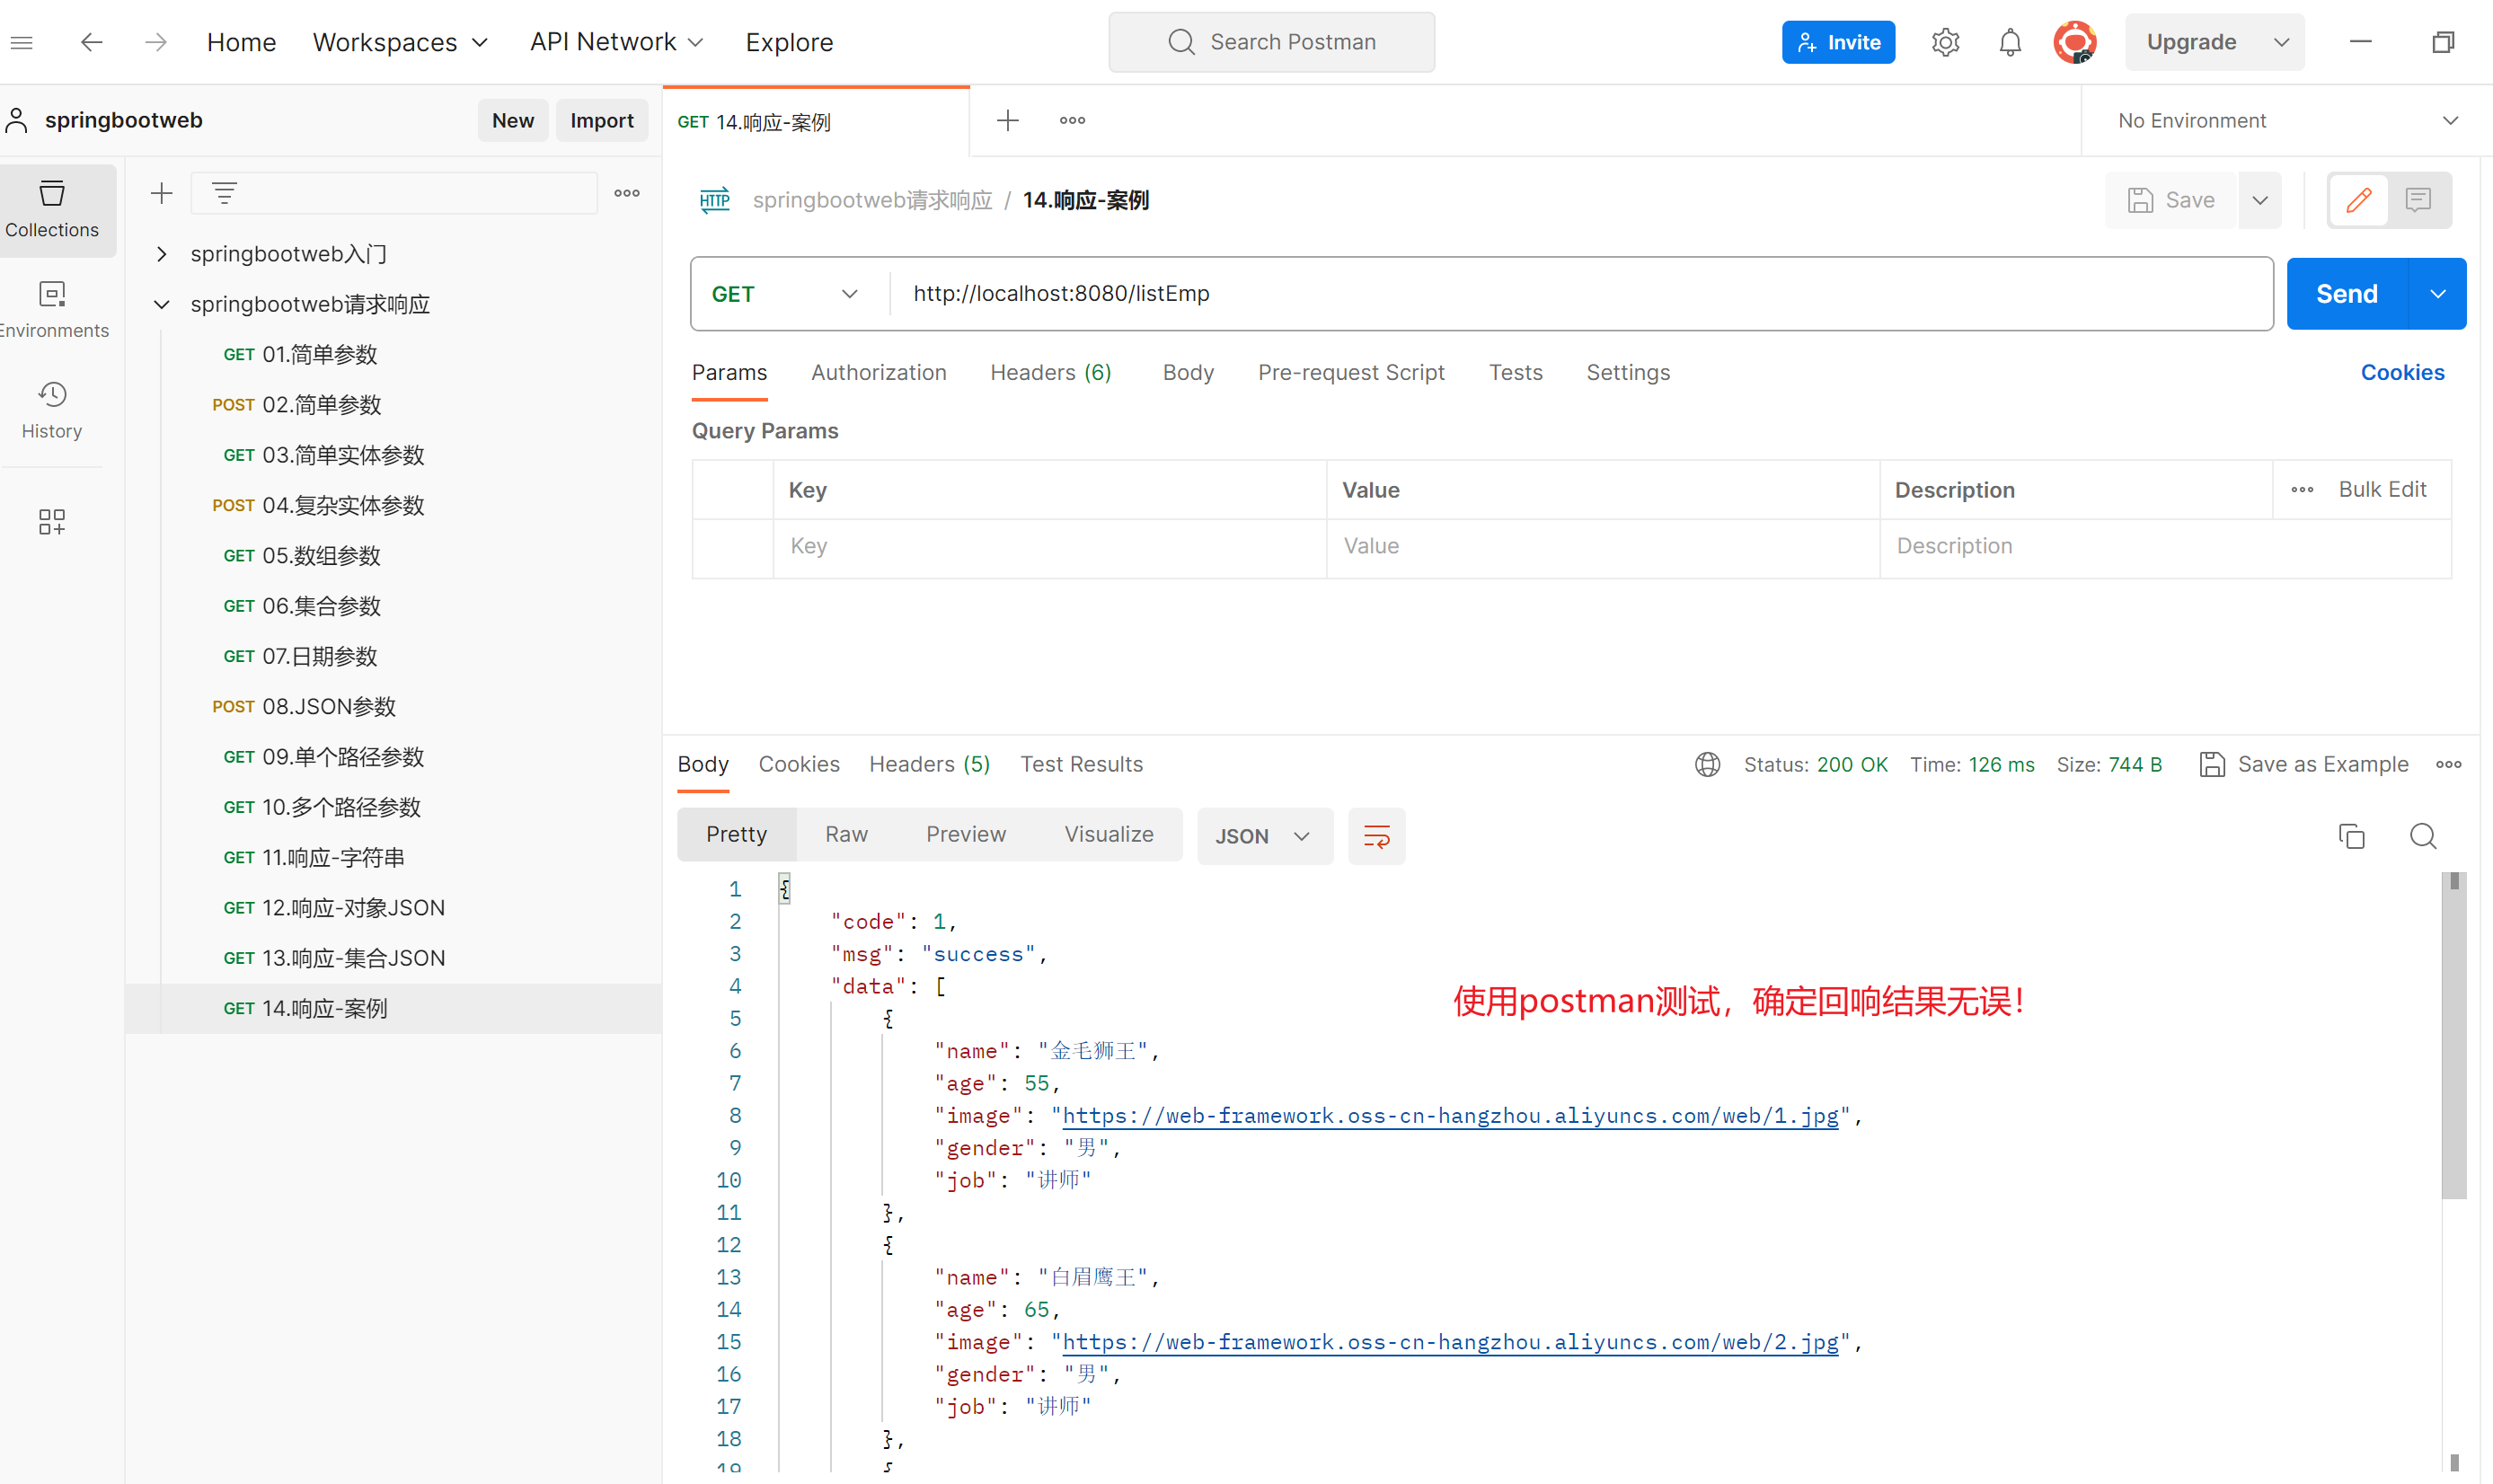Click the pencil edit icon
2493x1484 pixels.
click(2359, 200)
